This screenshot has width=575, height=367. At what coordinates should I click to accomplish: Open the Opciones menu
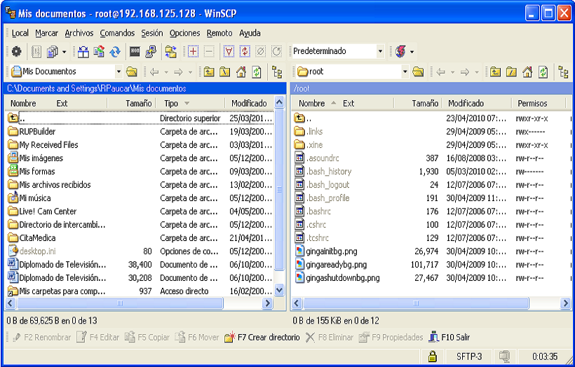[x=184, y=33]
